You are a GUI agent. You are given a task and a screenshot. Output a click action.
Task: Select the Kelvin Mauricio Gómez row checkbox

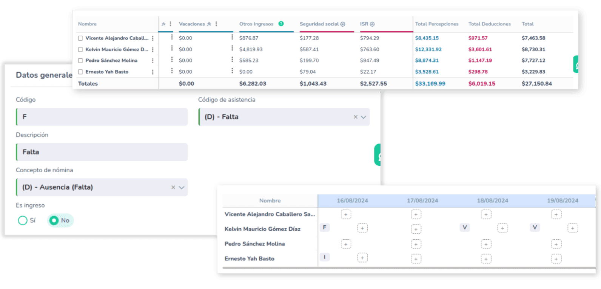(x=80, y=49)
